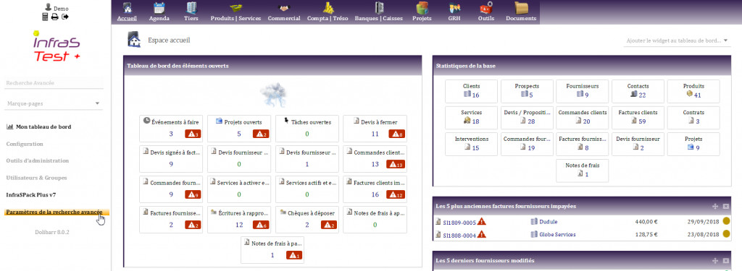
Task: Click warning badge on Événements à faire
Action: 193,134
